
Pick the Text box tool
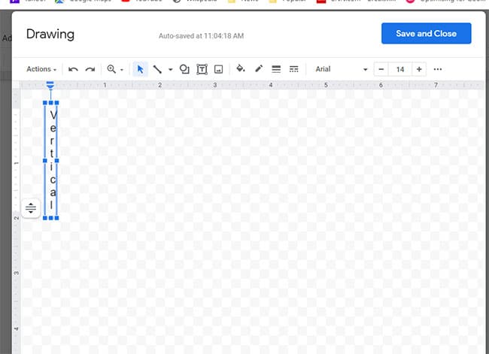click(x=202, y=69)
